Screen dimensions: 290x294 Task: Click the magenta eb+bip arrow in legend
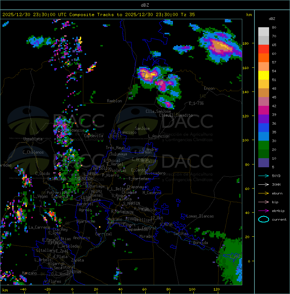click(x=264, y=211)
